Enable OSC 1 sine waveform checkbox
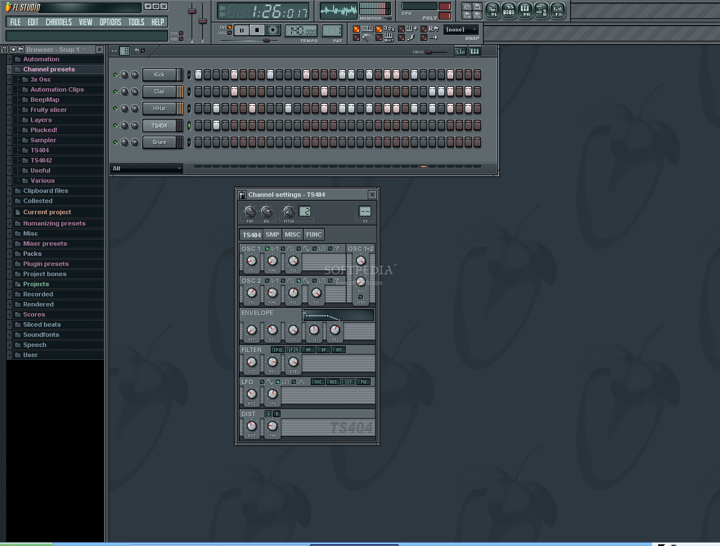Screen dimensions: 720x546 click(299, 249)
